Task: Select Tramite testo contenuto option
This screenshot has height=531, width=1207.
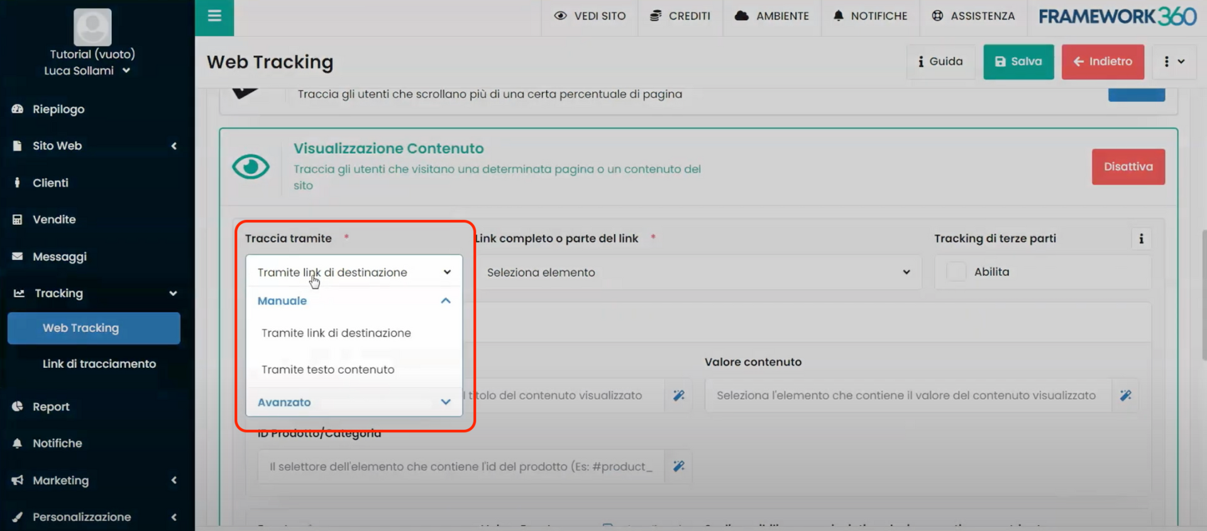Action: [328, 370]
